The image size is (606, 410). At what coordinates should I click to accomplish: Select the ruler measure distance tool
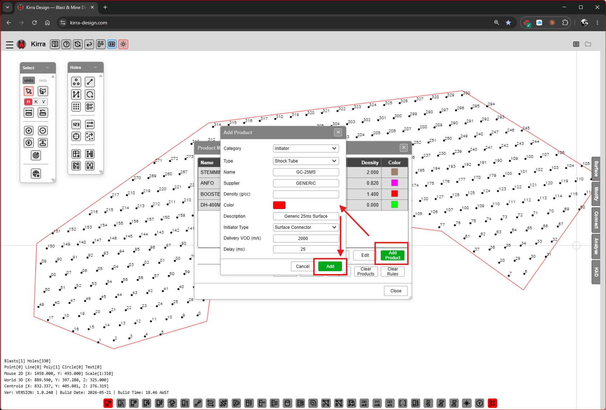point(29,113)
